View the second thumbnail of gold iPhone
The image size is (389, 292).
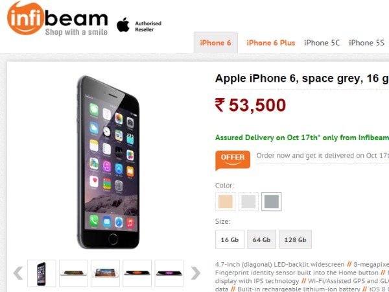pos(73,273)
